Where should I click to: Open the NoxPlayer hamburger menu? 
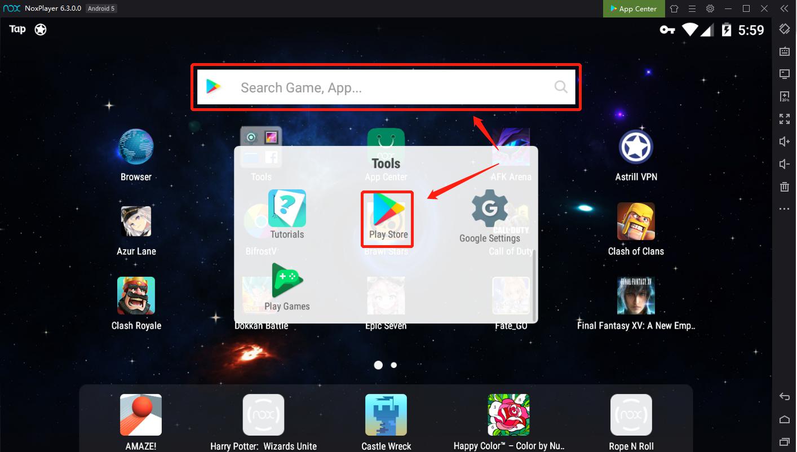pyautogui.click(x=692, y=8)
